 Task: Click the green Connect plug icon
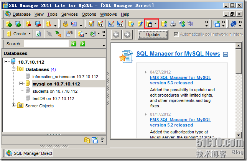click(58, 34)
